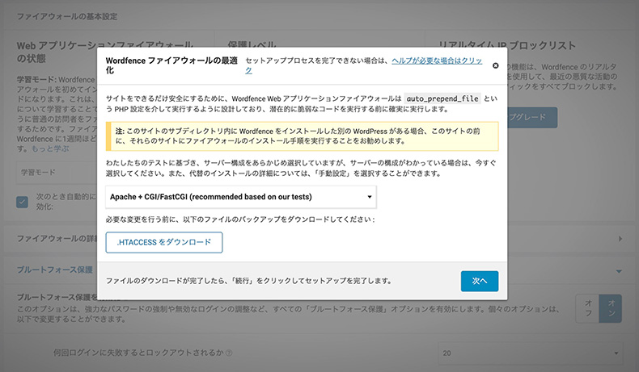
Task: Open the failed login lockout count dropdown showing 20
Action: [531, 353]
